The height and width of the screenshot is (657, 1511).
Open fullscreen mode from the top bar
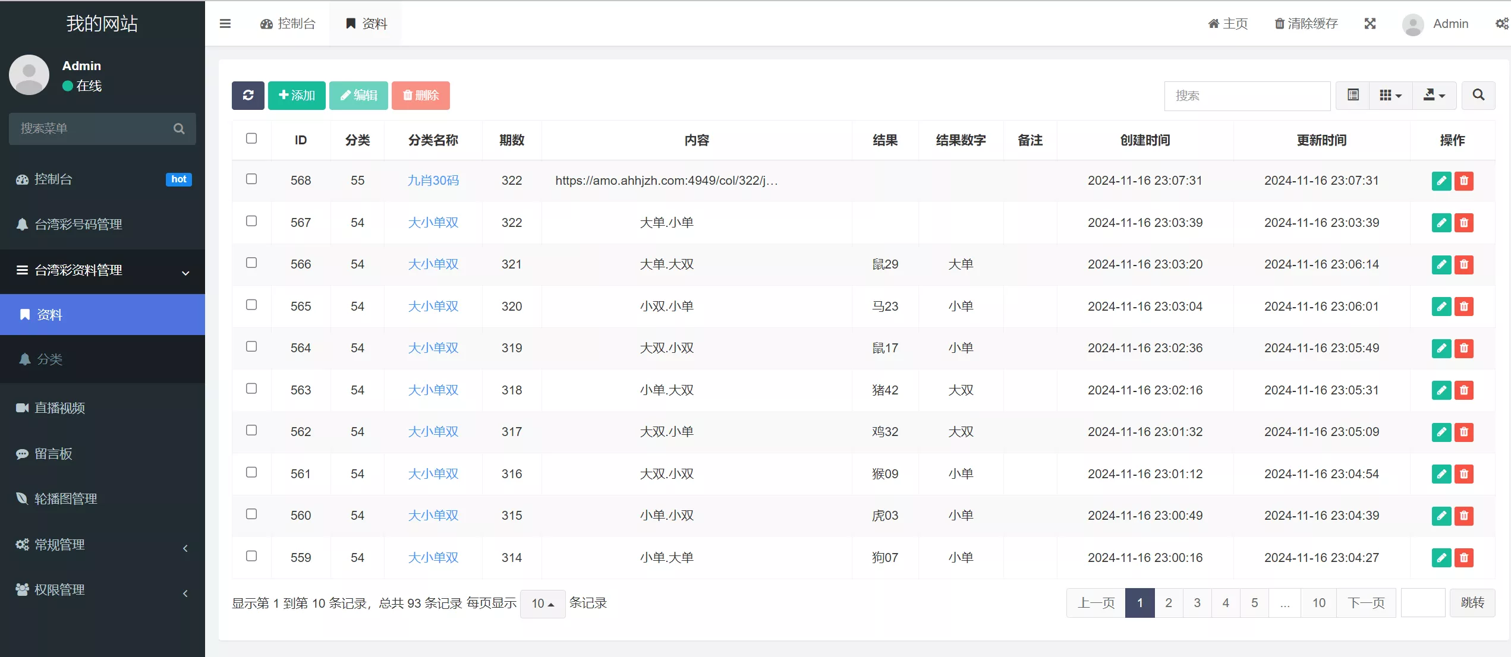[x=1370, y=23]
